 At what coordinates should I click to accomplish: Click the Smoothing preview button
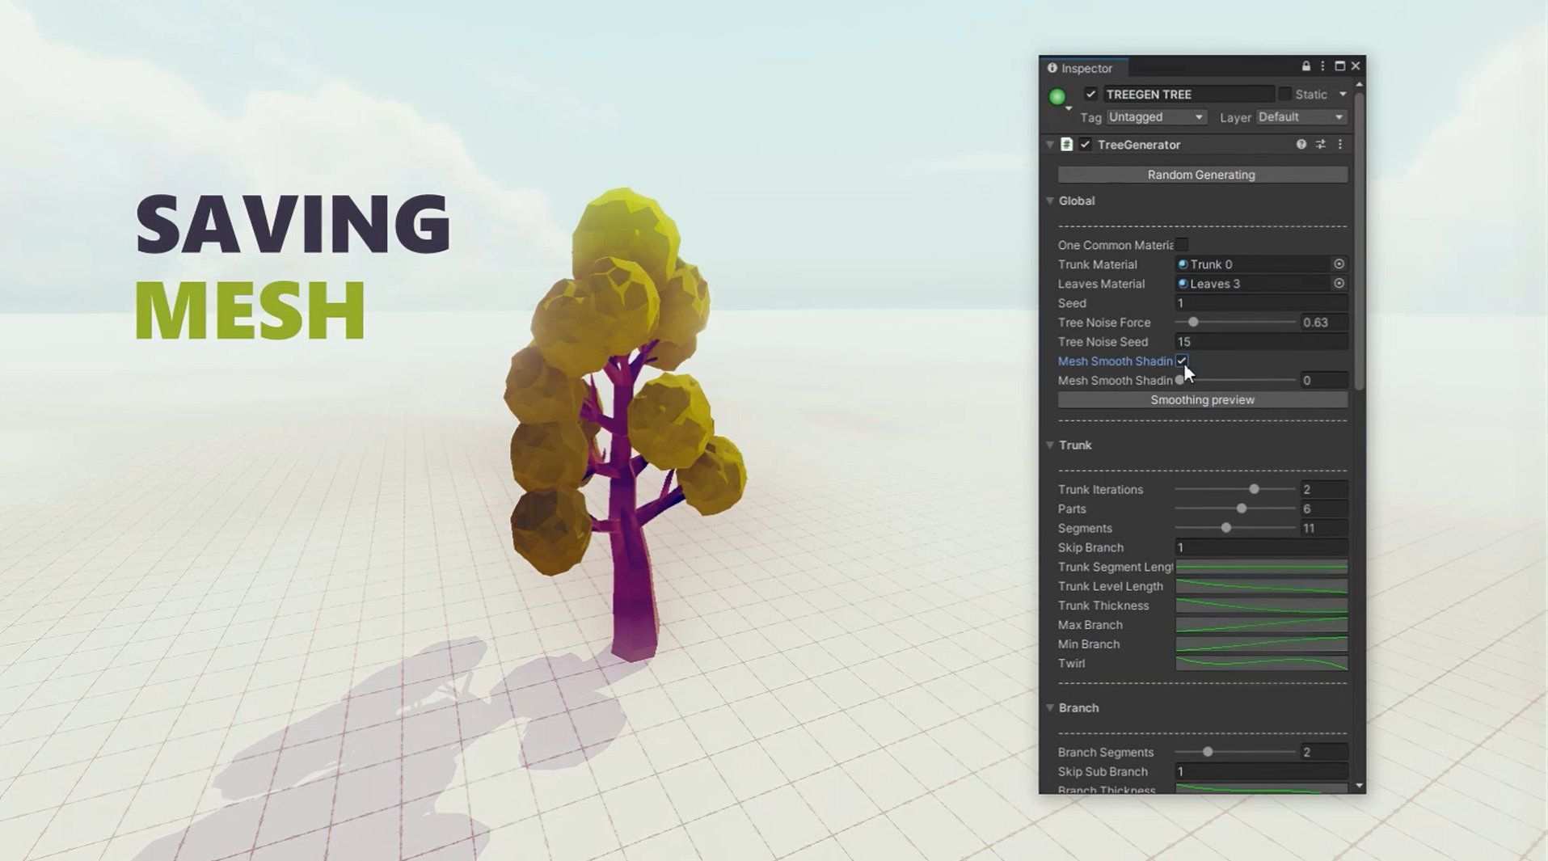pos(1202,400)
